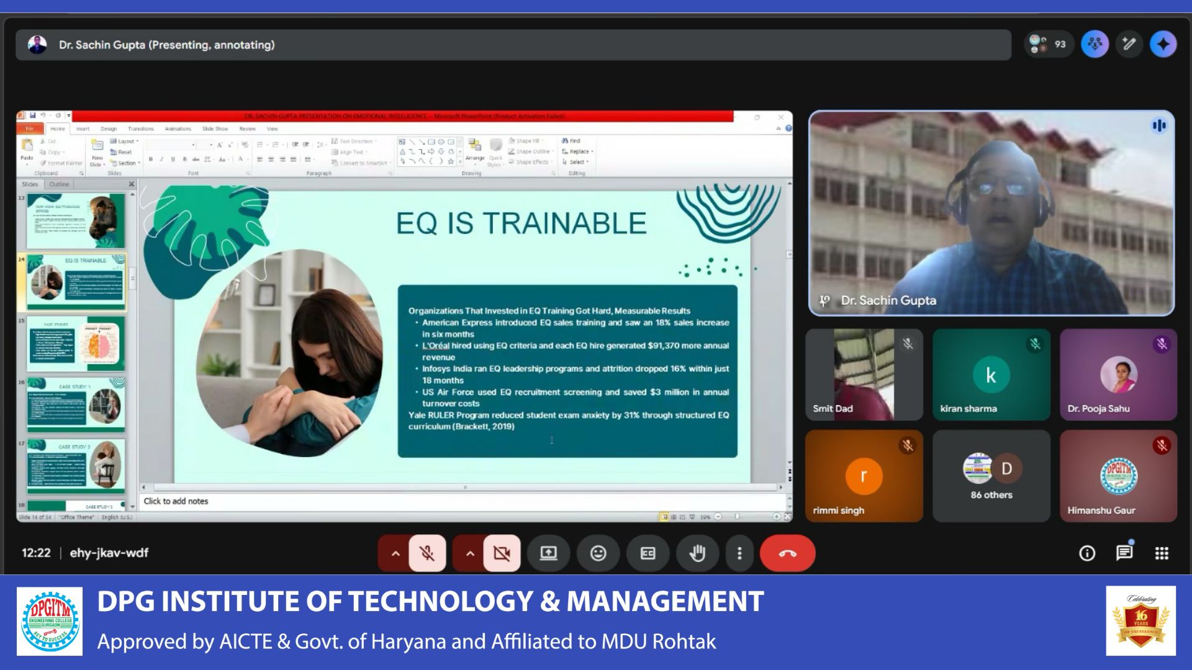Select Dr. Pooja Sahu participant tile
Screen dimensions: 1192x670
pos(1118,375)
